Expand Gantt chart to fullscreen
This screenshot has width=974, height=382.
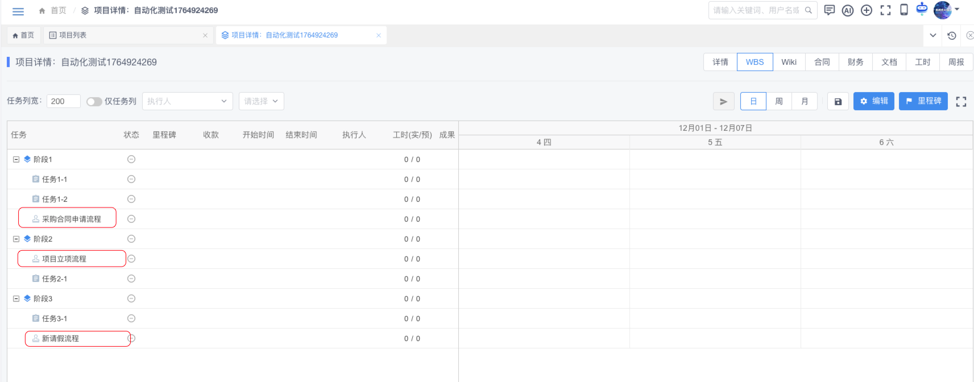tap(961, 101)
